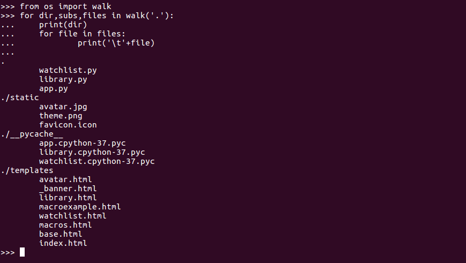
Task: Click the watchlist.html filename
Action: (73, 216)
